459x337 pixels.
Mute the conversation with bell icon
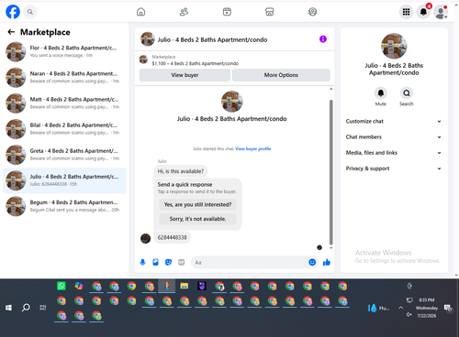[x=381, y=93]
